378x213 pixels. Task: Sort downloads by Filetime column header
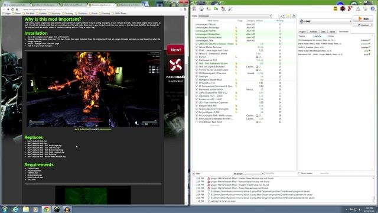tap(318, 36)
